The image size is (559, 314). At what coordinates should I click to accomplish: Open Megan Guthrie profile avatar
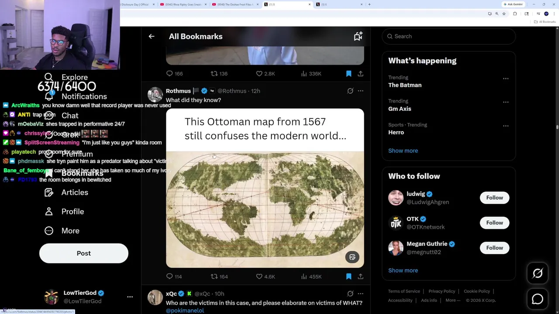396,248
